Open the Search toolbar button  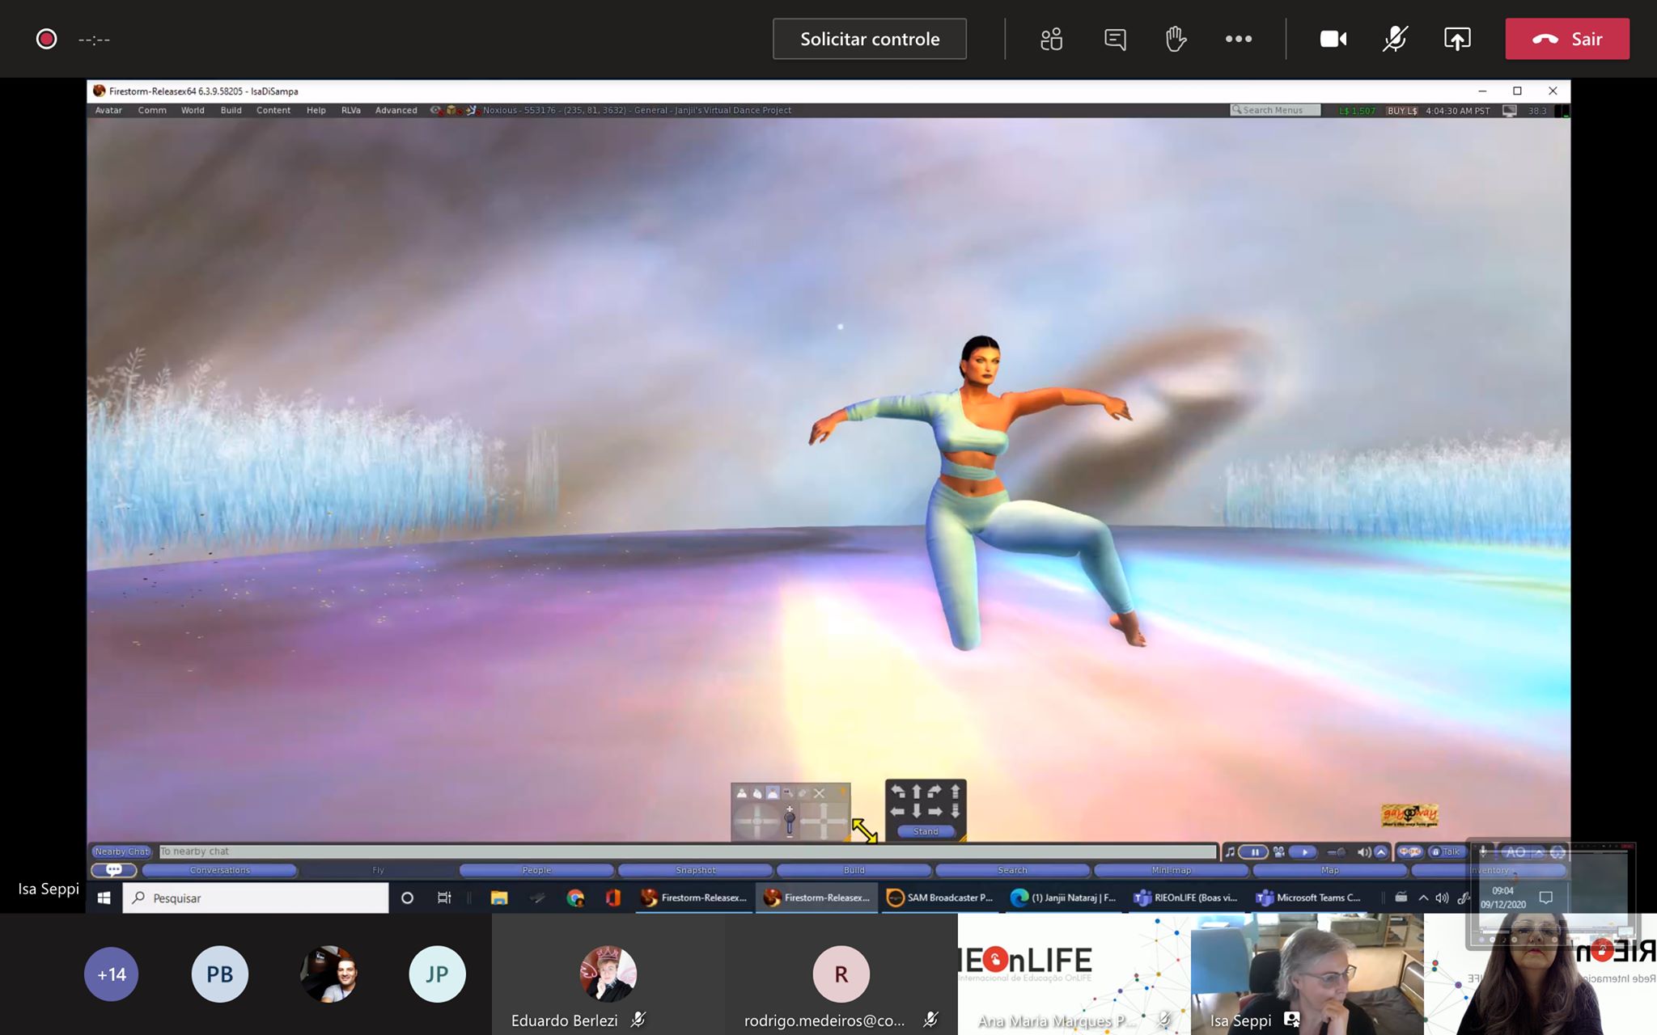[x=1012, y=870]
